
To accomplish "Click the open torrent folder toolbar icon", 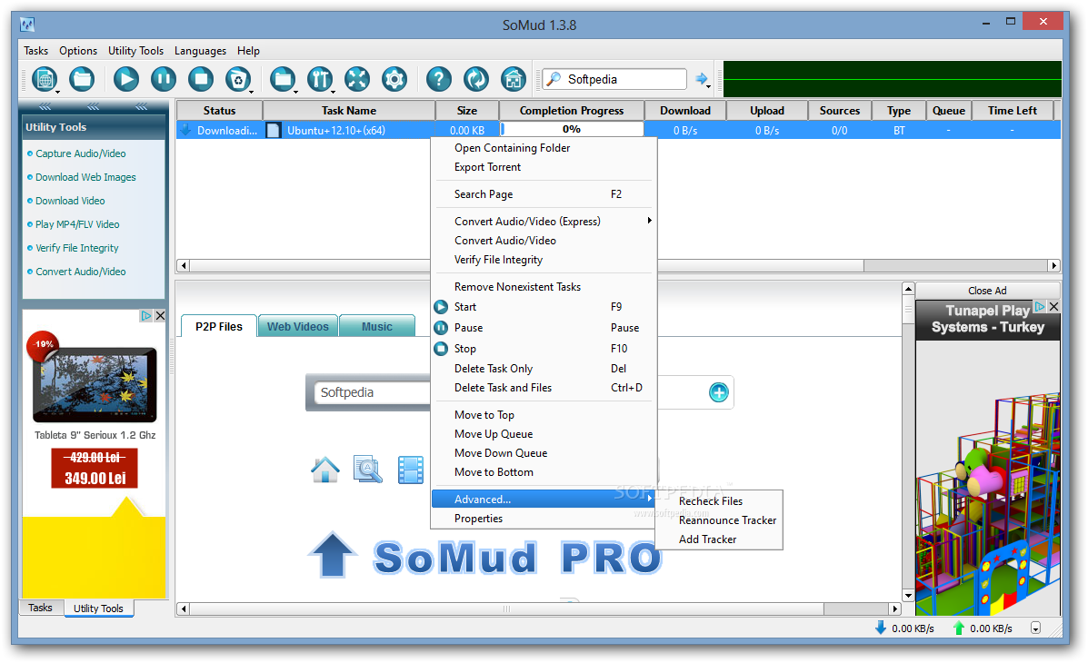I will (82, 79).
